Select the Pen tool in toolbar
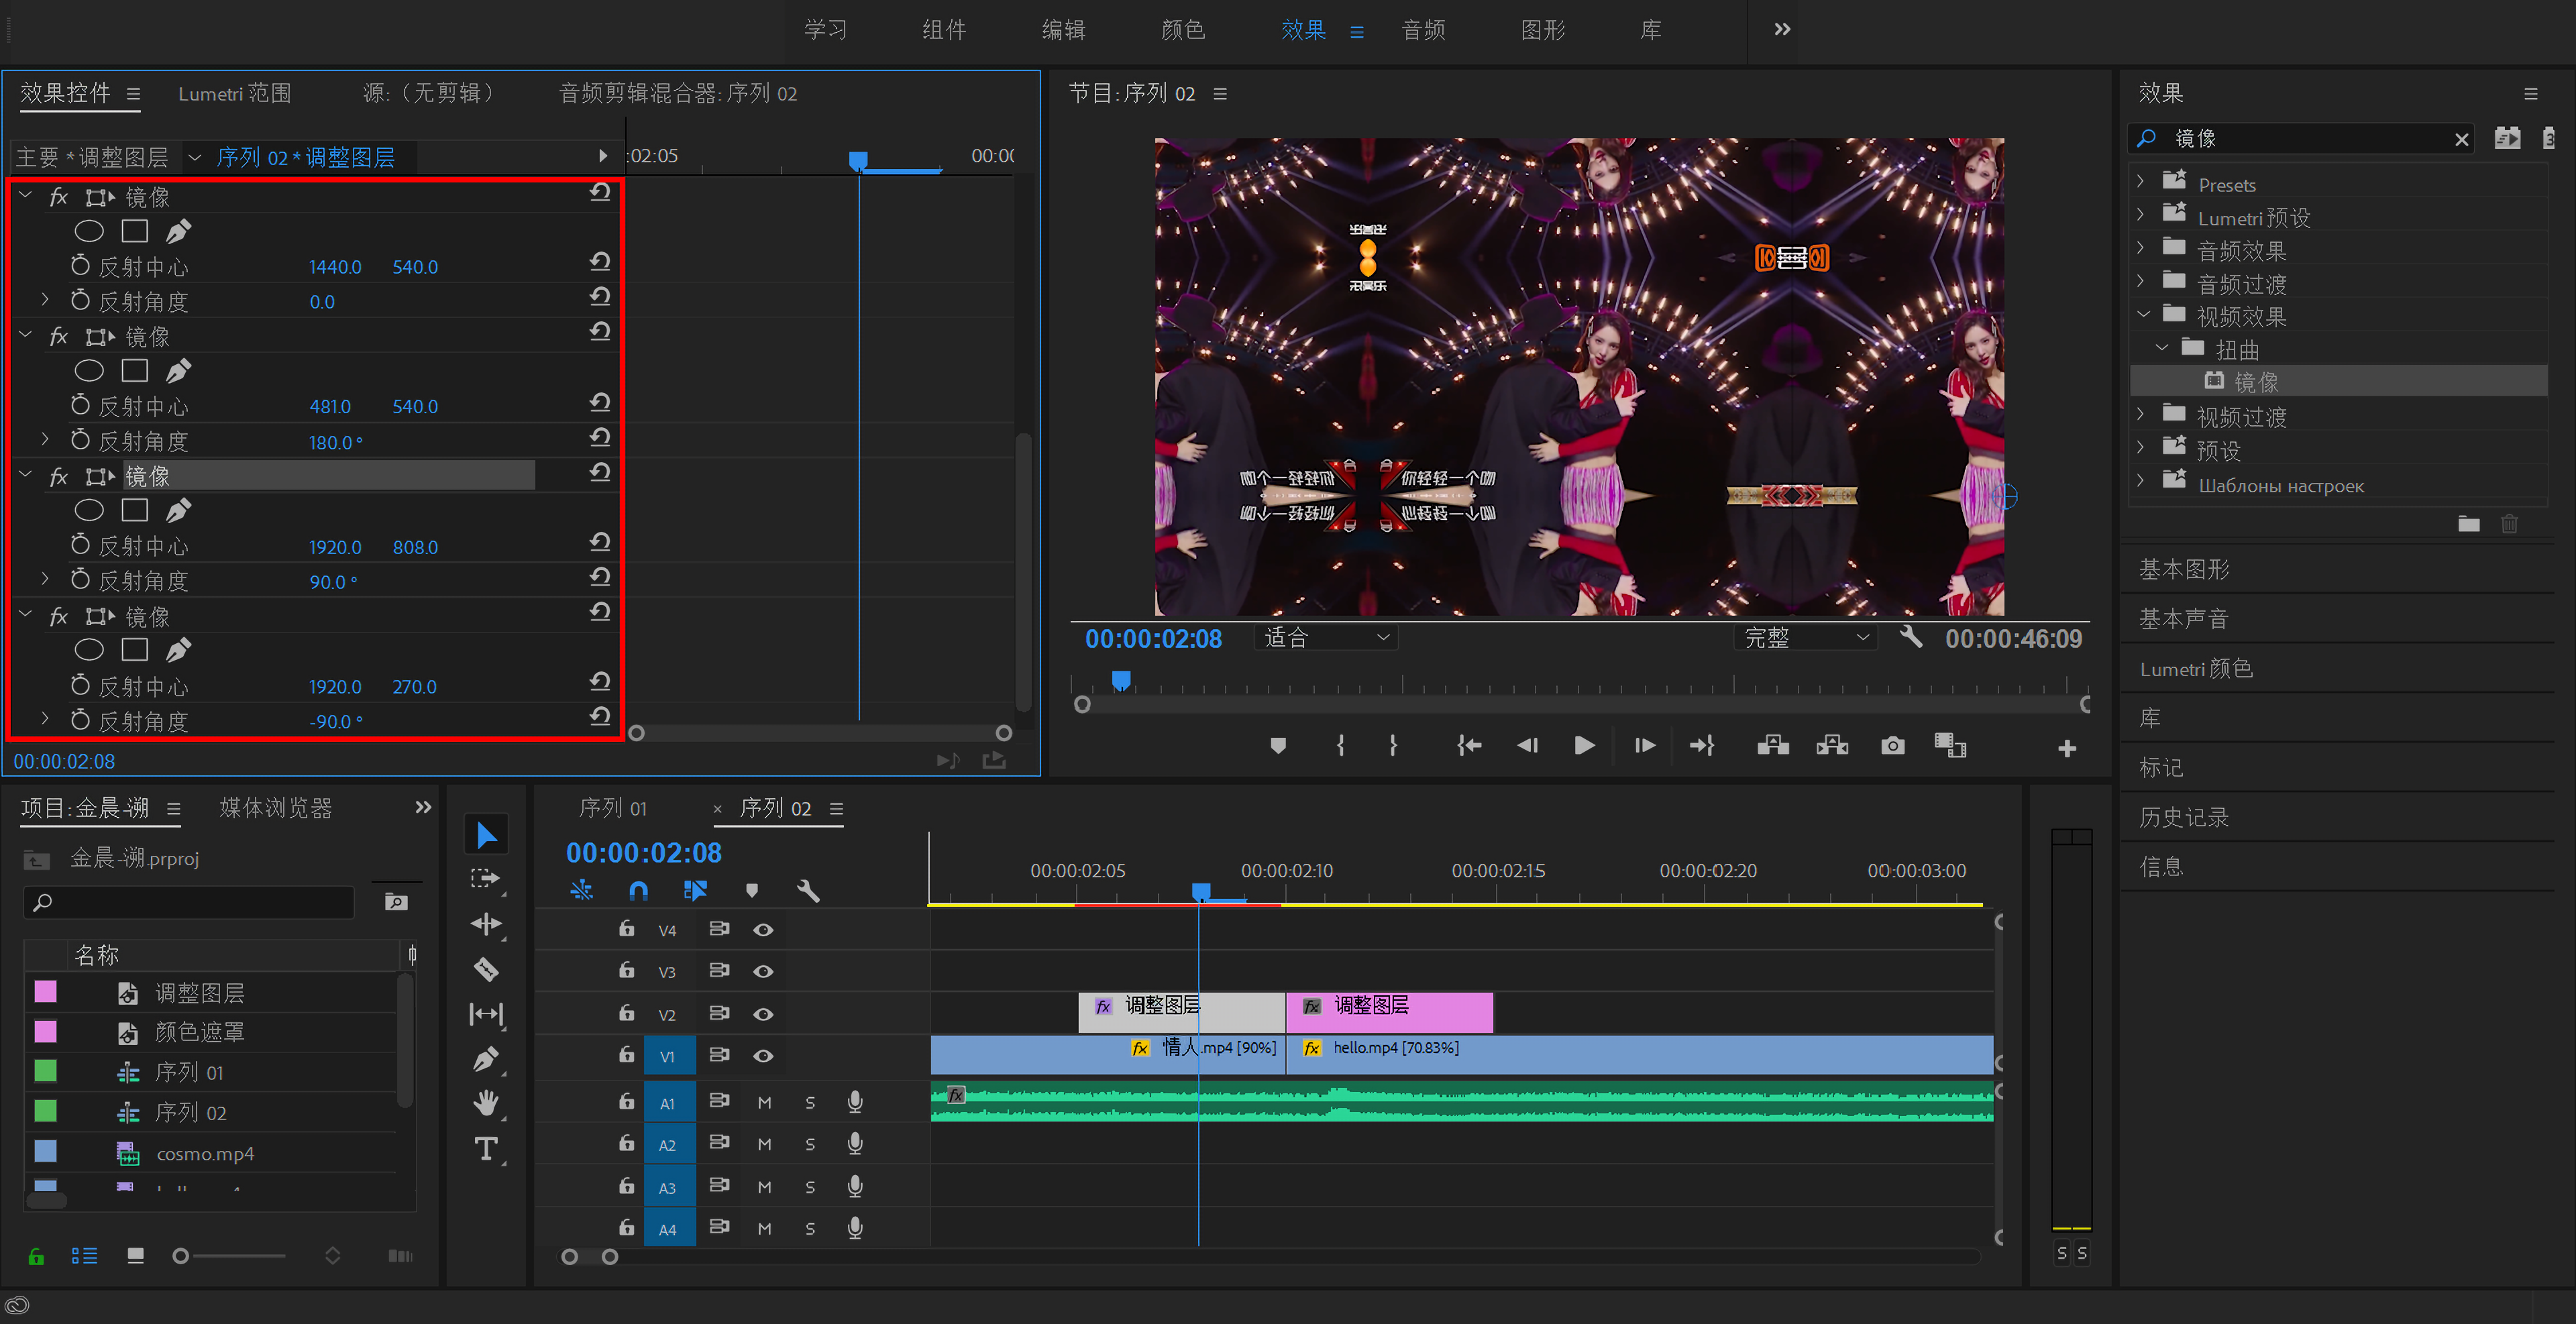 point(486,1059)
